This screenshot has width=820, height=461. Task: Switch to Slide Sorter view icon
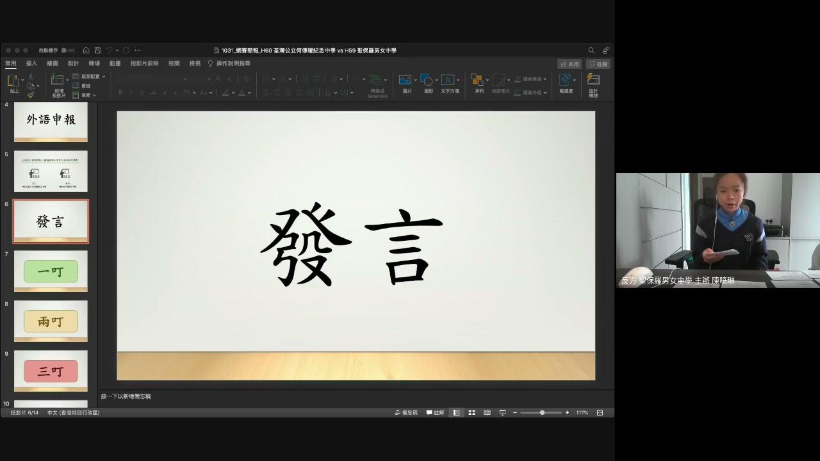tap(471, 413)
